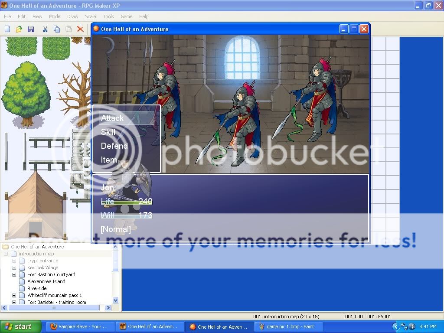Open the Game menu
This screenshot has width=444, height=333.
[x=127, y=16]
